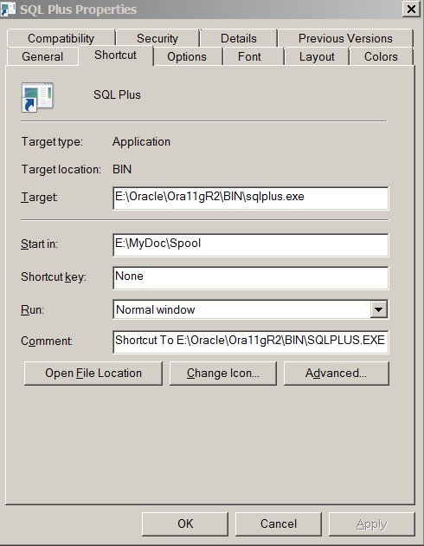Click the title bar SQL Plus icon
This screenshot has height=546, width=424.
[8, 9]
